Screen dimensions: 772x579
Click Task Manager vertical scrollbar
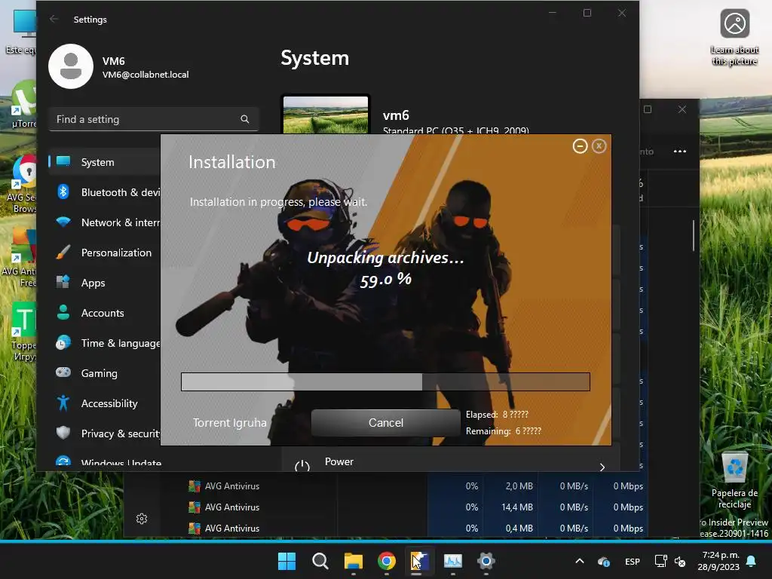pyautogui.click(x=694, y=236)
